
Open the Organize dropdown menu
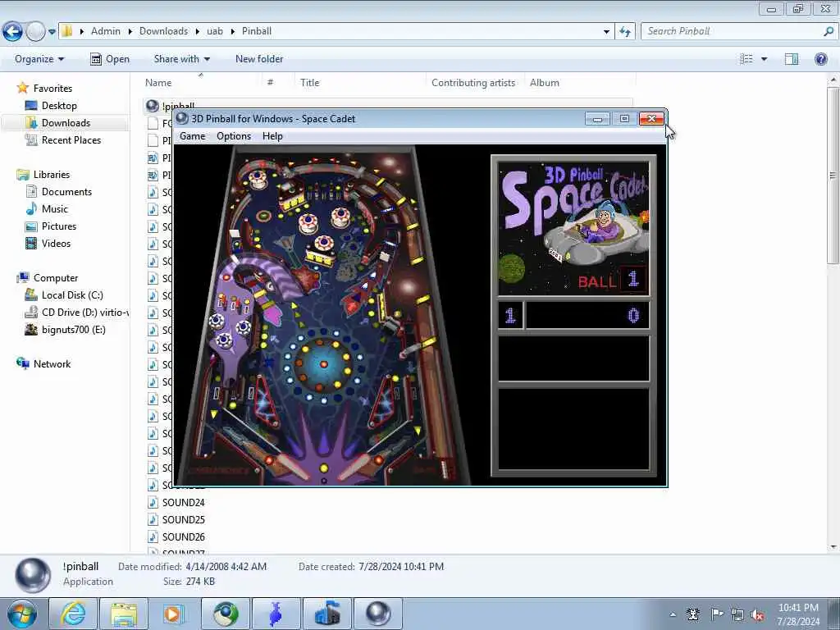(x=39, y=59)
